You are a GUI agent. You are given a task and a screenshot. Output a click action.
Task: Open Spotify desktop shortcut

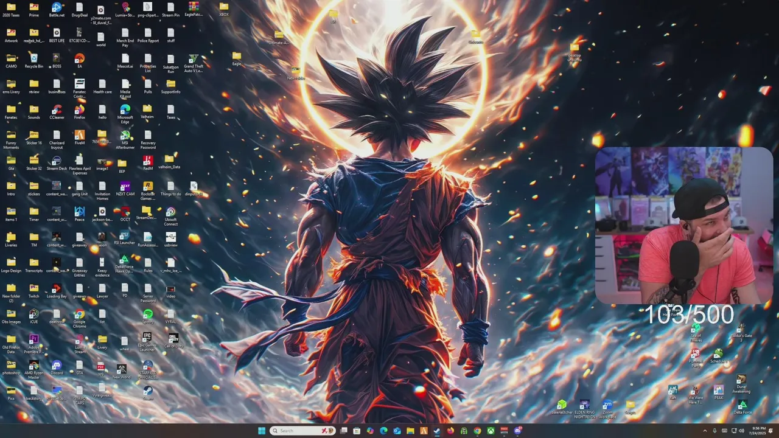[148, 316]
